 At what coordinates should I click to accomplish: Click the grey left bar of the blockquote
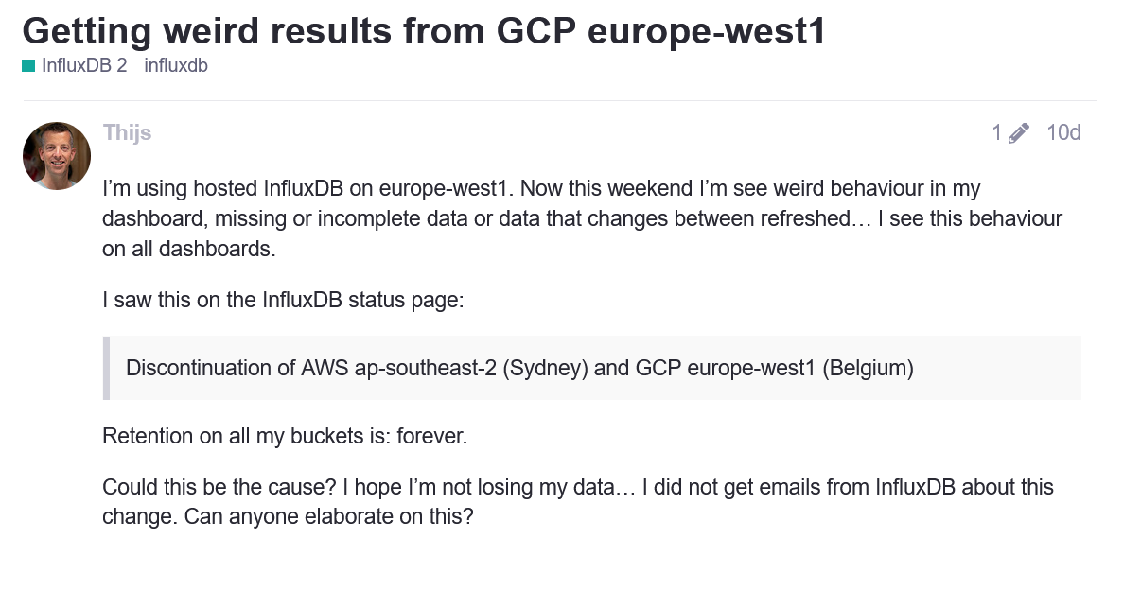(106, 368)
